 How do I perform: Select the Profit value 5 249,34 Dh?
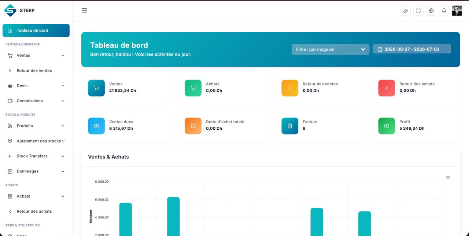point(412,129)
